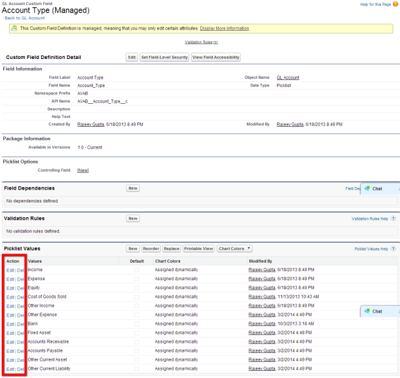Click View Field Accessibility button
400x378 pixels.
click(216, 57)
